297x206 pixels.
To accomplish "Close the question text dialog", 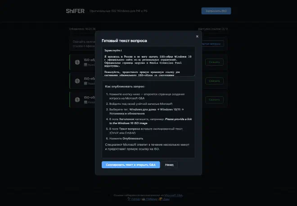I will (x=197, y=36).
